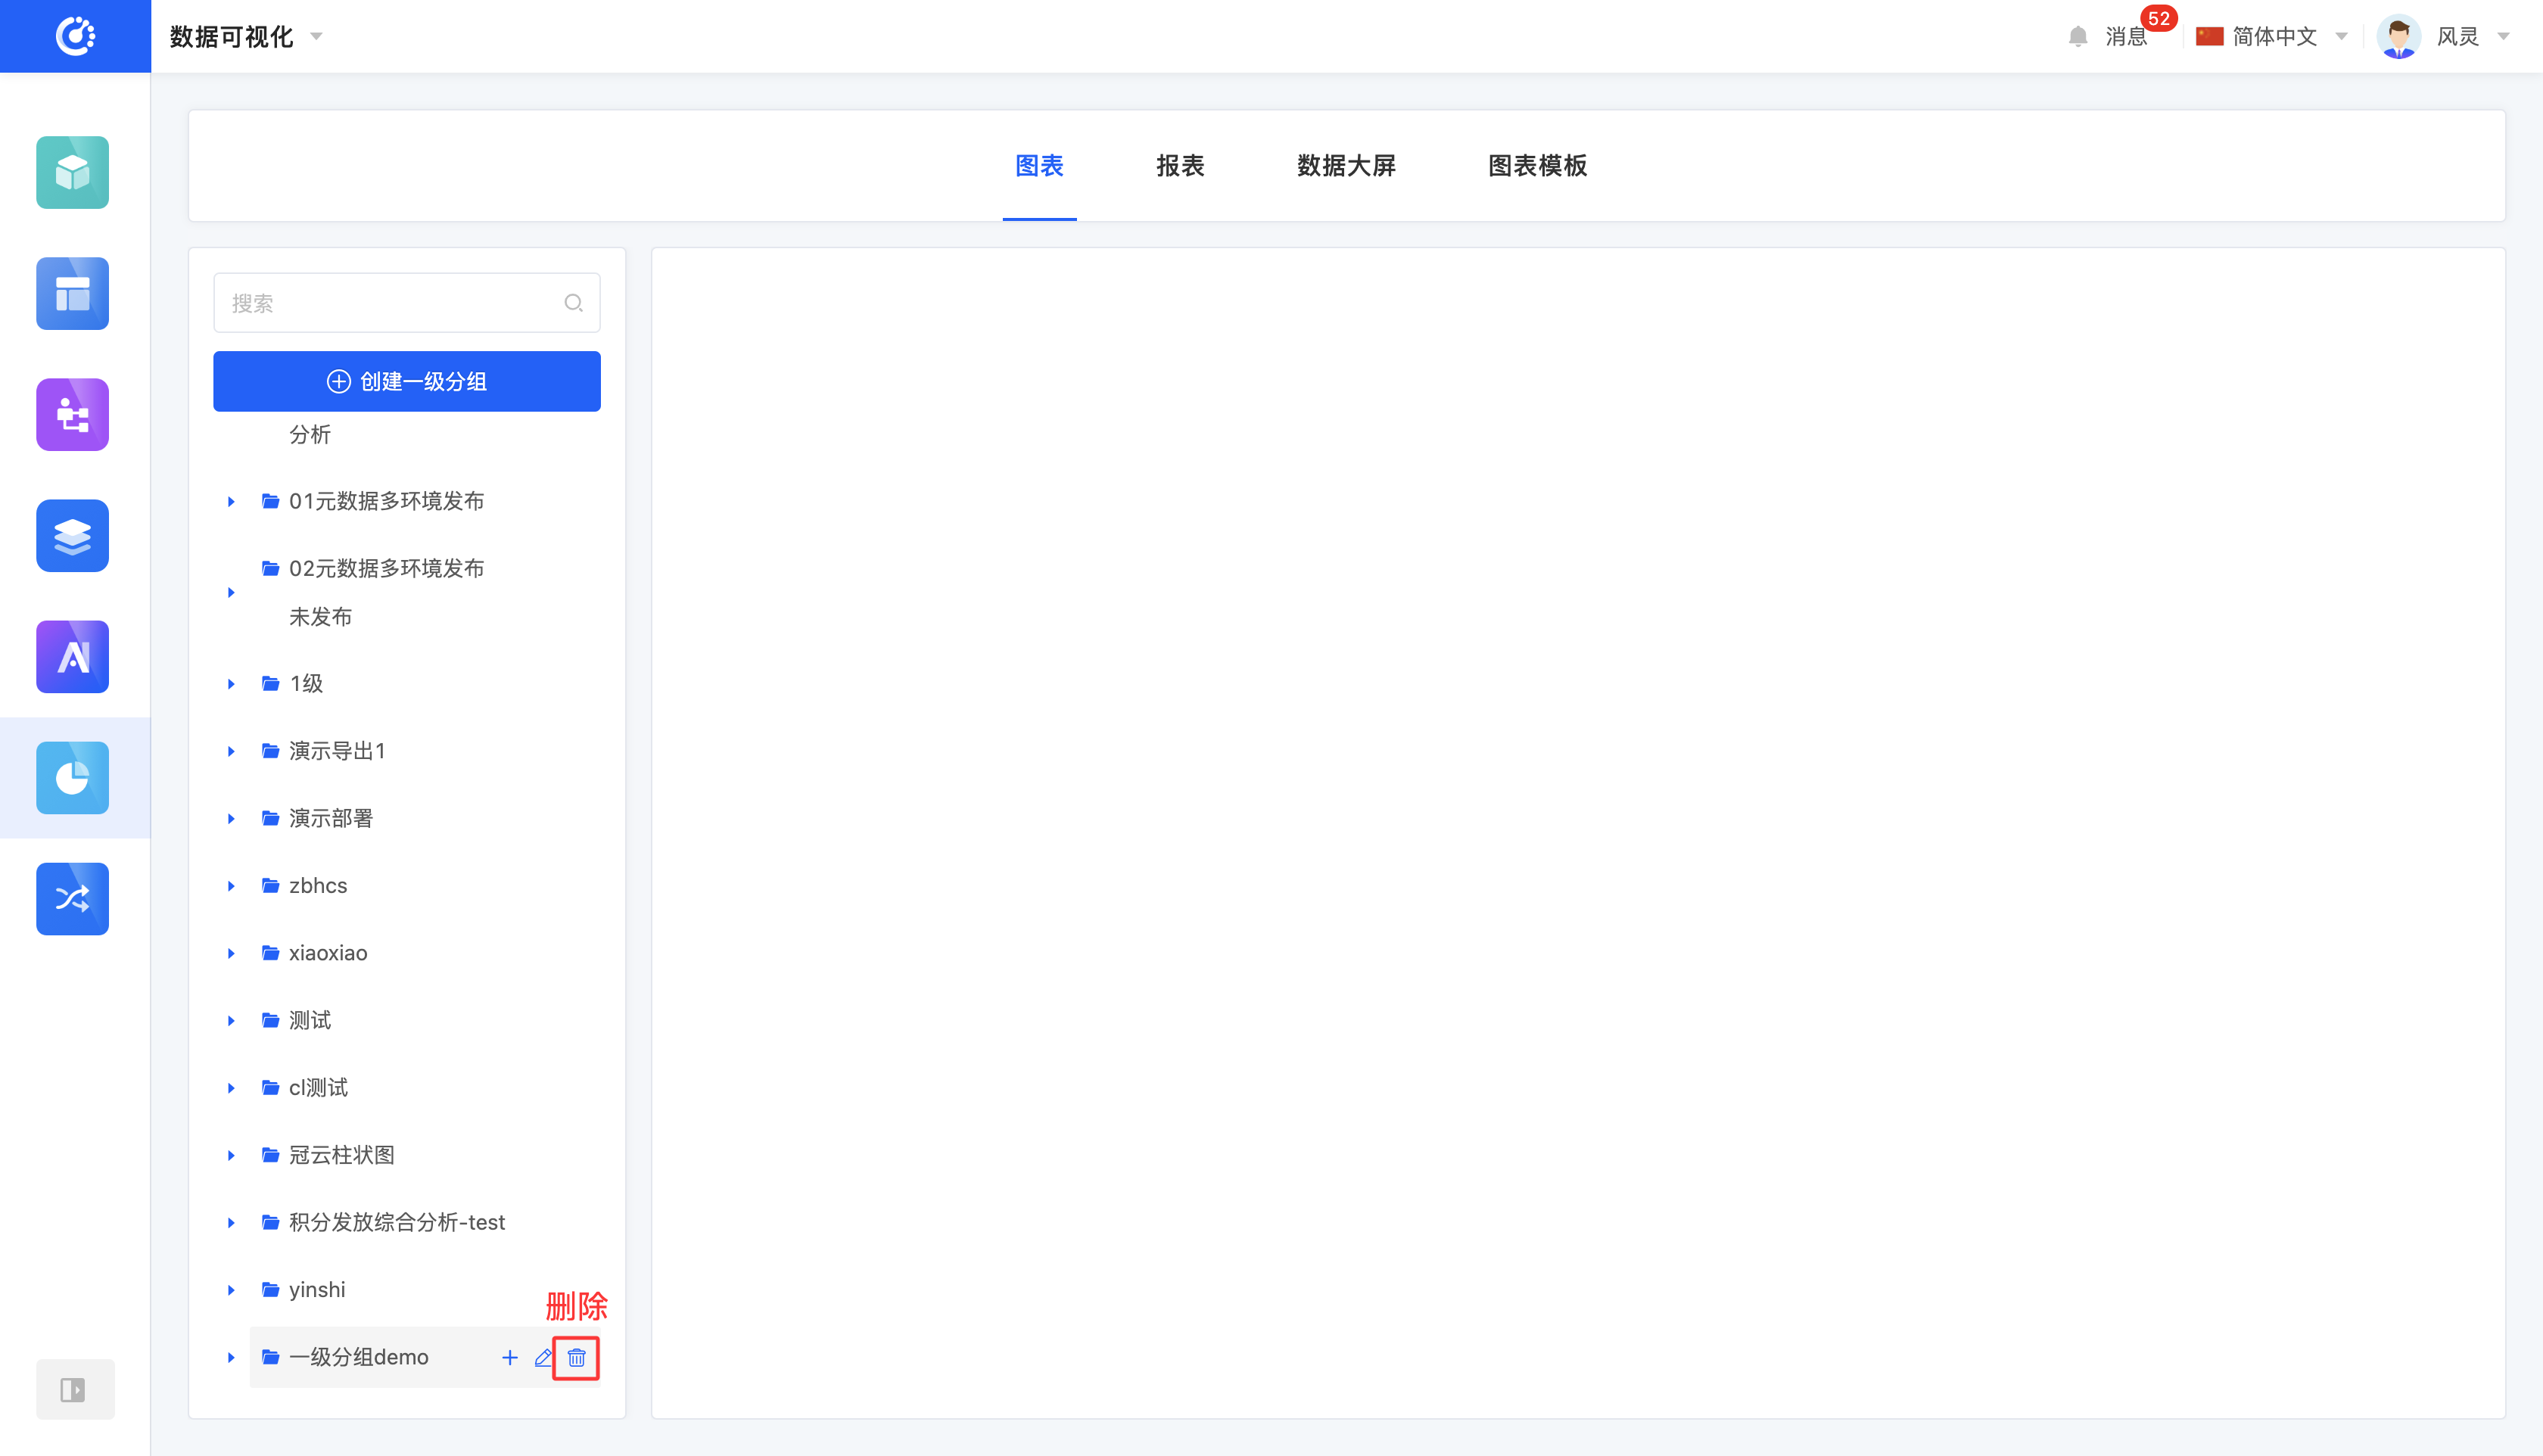
Task: Expand the 01元数据多环境发布 folder
Action: click(x=231, y=501)
